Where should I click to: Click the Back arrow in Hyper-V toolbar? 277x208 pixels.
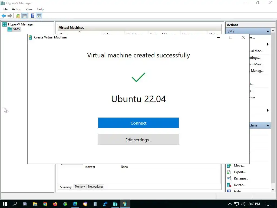(4, 16)
